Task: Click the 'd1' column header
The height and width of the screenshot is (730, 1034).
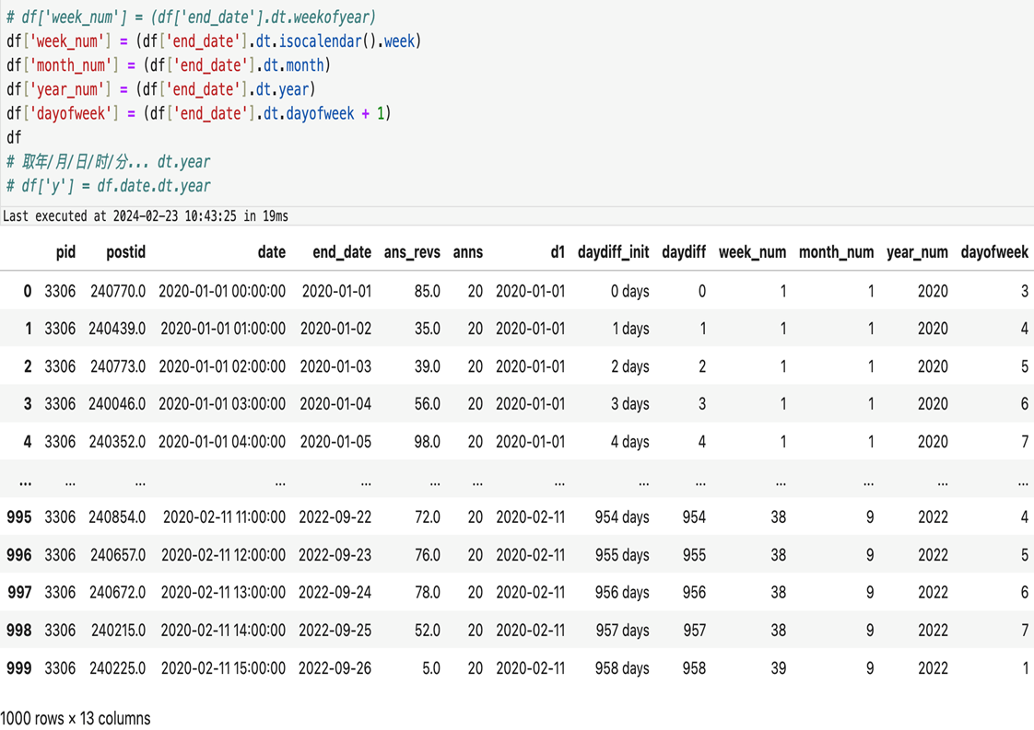Action: [558, 252]
